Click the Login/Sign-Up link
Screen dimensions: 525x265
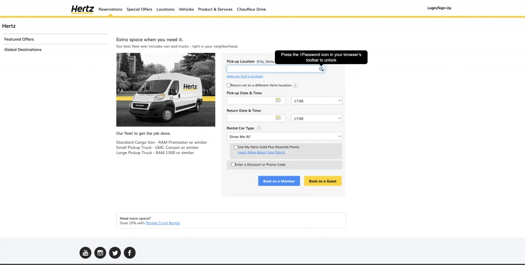439,8
